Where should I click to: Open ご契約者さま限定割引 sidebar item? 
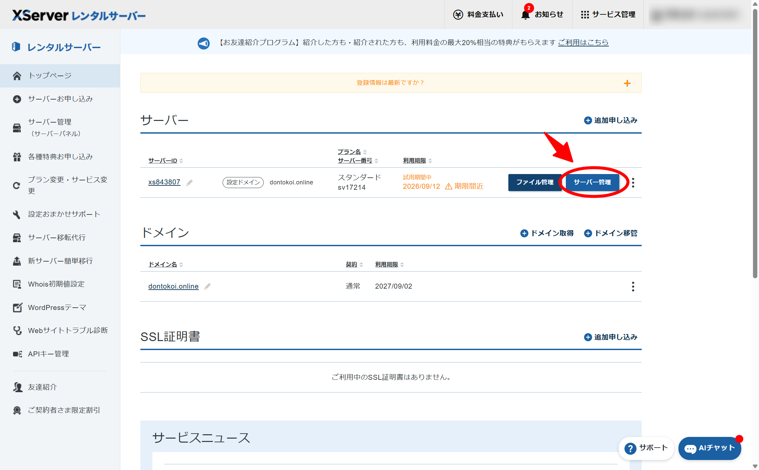click(60, 411)
